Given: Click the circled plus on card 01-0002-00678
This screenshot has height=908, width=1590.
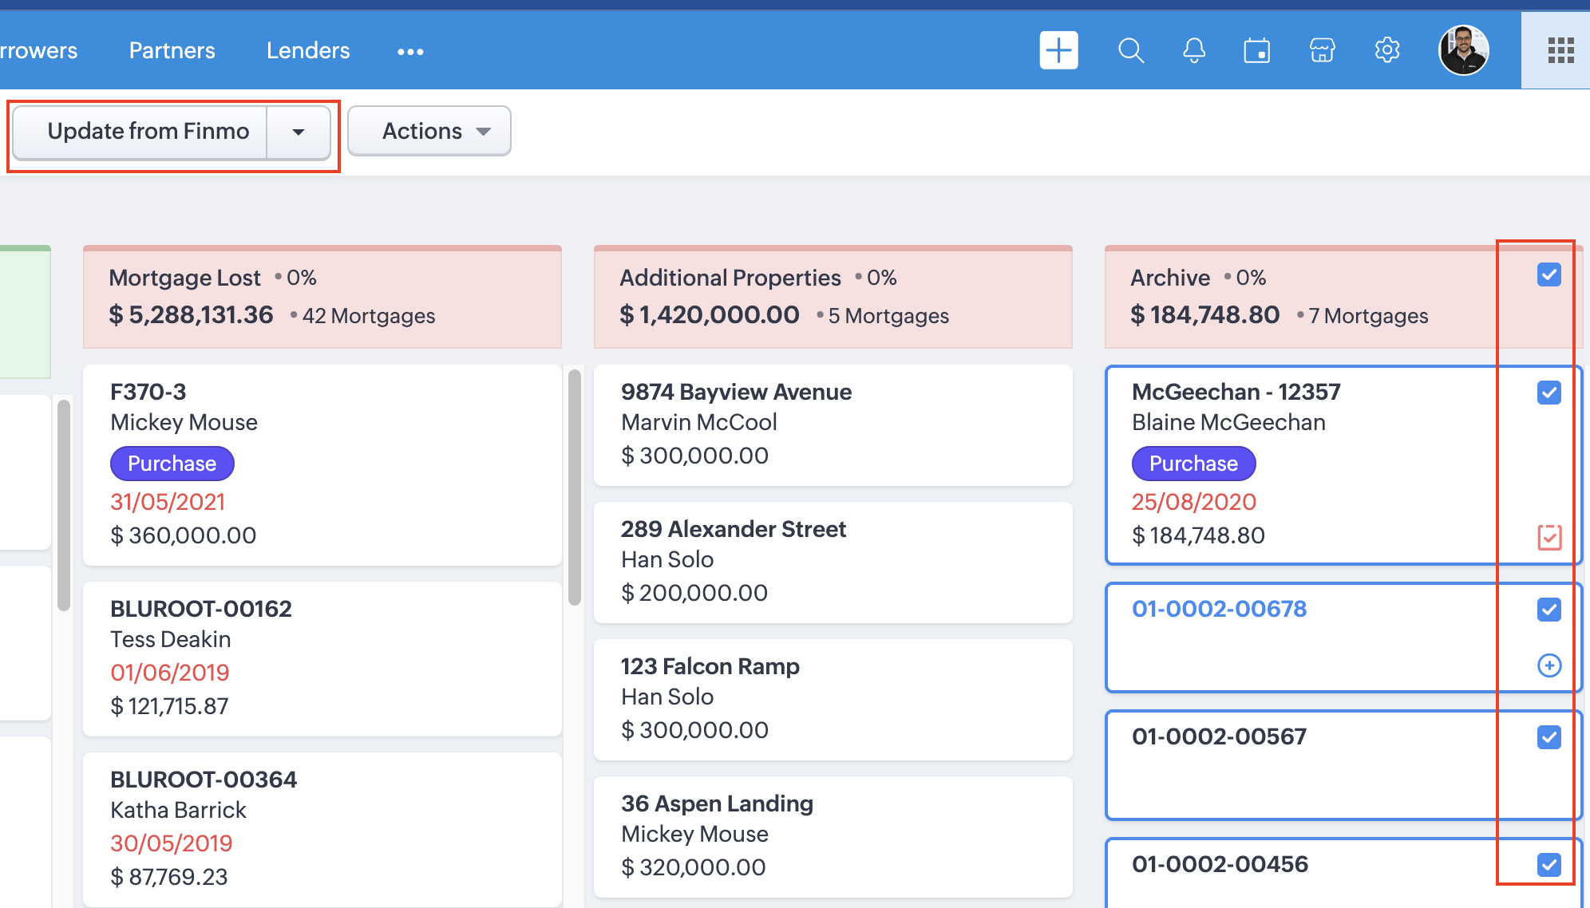Looking at the screenshot, I should click(1549, 665).
